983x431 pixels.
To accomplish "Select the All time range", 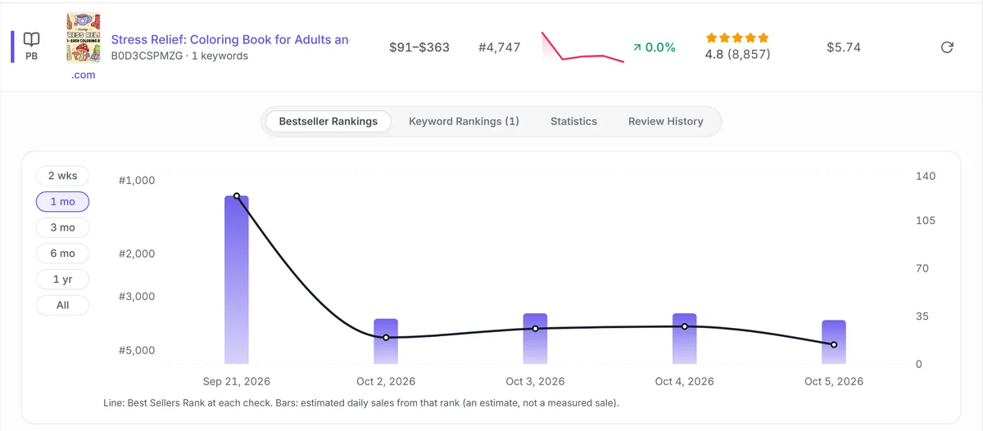I will (x=62, y=305).
